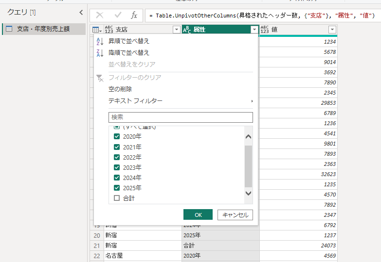Viewport: 381px width, 262px height.
Task: Select cell with value 1237
Action: 298,235
